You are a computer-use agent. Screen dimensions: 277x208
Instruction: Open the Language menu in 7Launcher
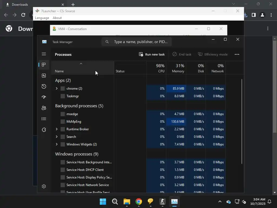[42, 18]
